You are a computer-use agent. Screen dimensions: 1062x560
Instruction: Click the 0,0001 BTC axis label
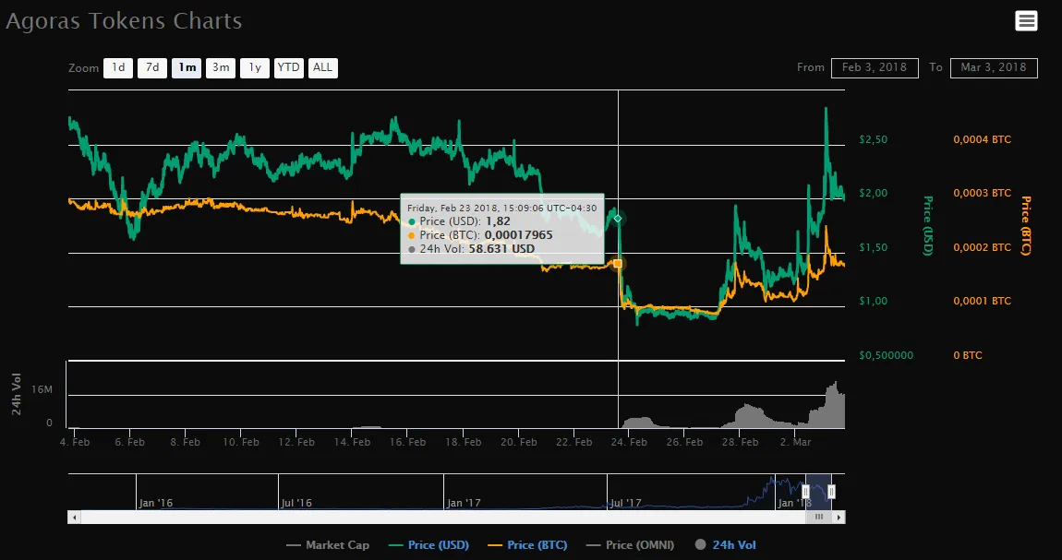982,301
